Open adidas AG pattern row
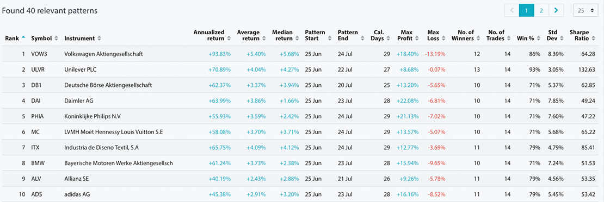This screenshot has height=202, width=604. click(302, 194)
